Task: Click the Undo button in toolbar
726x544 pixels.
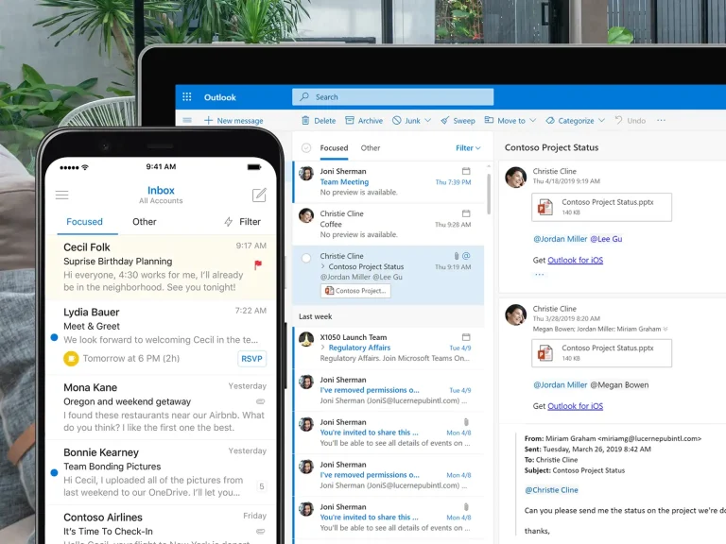Action: 631,121
